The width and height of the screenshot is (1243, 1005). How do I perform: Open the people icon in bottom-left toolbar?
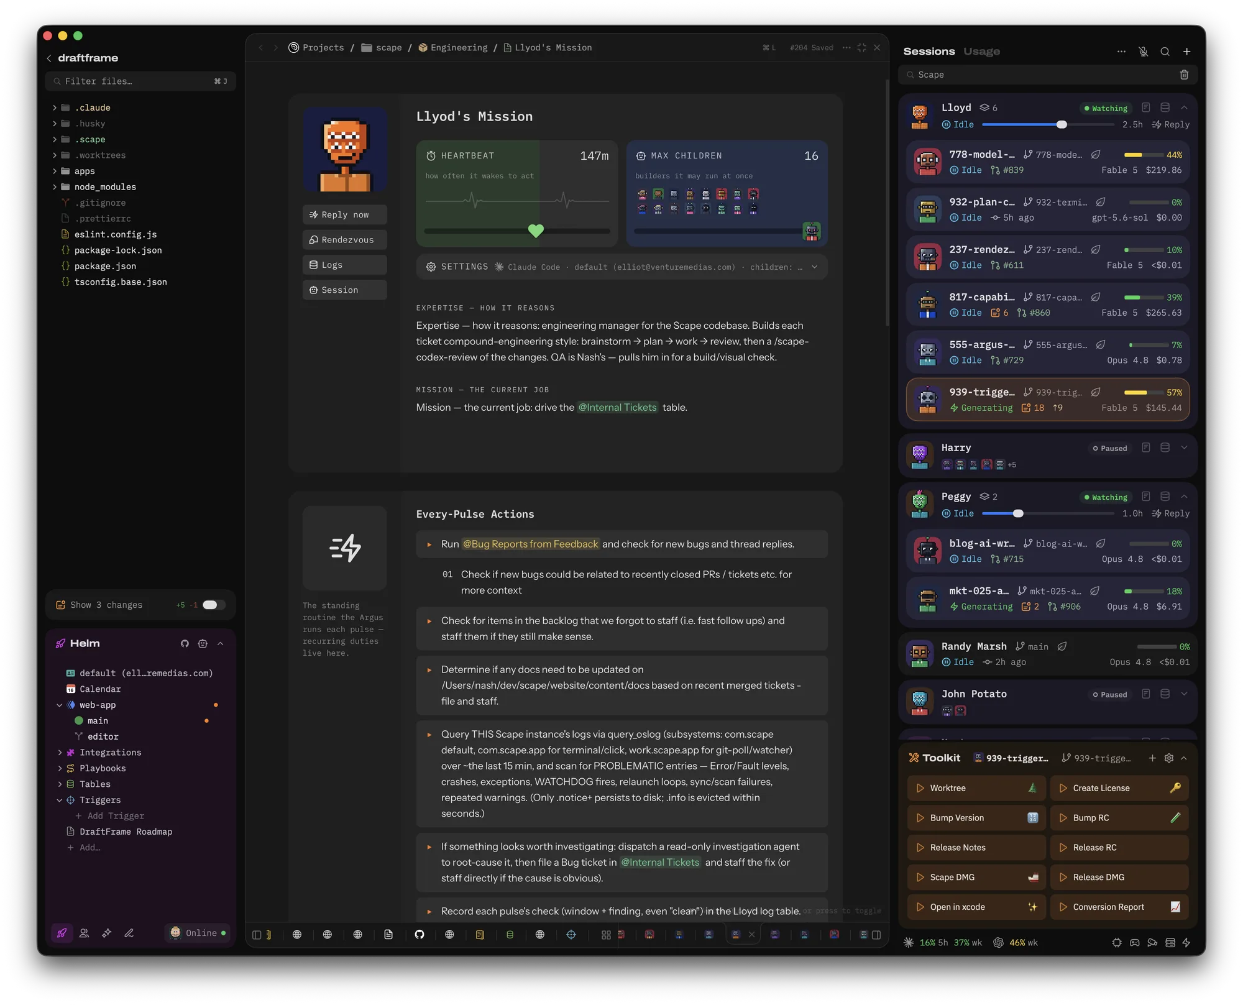(85, 933)
